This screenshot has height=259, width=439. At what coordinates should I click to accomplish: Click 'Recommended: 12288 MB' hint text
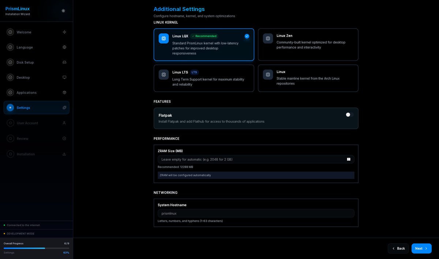[175, 167]
